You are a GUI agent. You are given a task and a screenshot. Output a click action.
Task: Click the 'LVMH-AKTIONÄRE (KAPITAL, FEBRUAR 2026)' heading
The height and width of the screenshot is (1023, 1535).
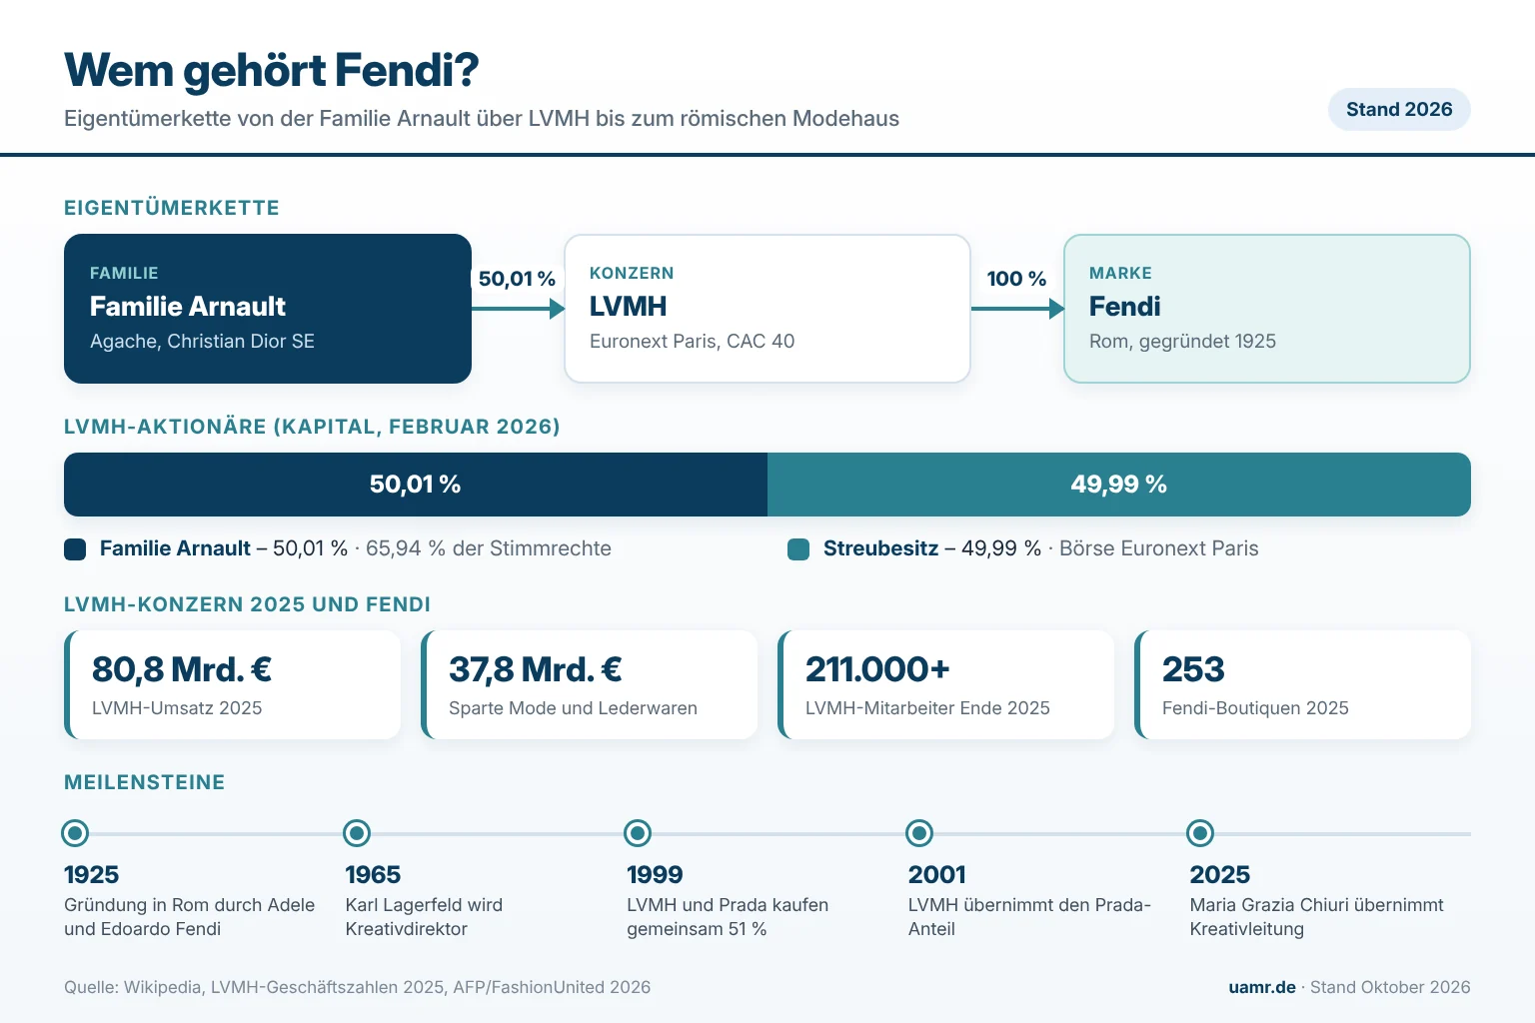(312, 427)
